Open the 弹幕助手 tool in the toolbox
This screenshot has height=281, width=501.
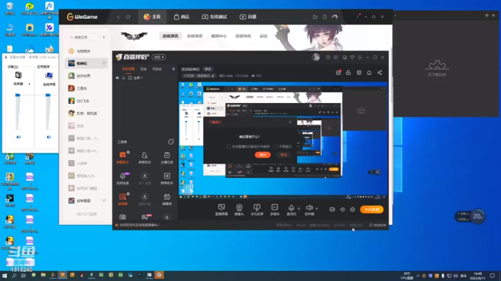[x=123, y=157]
